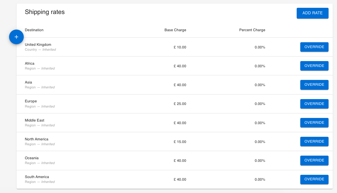Override the Asia shipping rate
This screenshot has width=337, height=193.
pyautogui.click(x=314, y=85)
